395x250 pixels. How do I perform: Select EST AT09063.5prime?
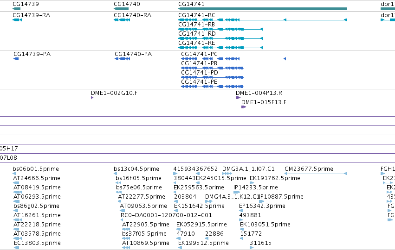[x=143, y=206]
